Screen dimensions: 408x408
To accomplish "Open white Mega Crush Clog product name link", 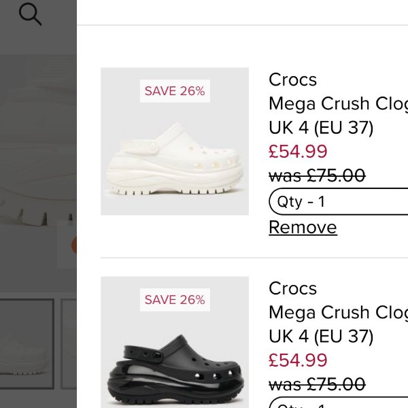I will 338,103.
